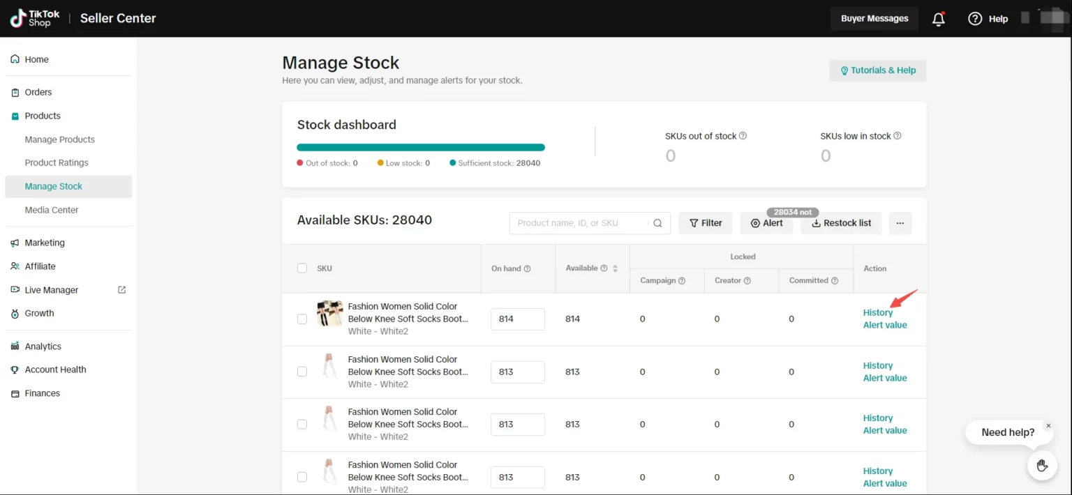
Task: Click the first row On hand quantity field
Action: [x=517, y=319]
